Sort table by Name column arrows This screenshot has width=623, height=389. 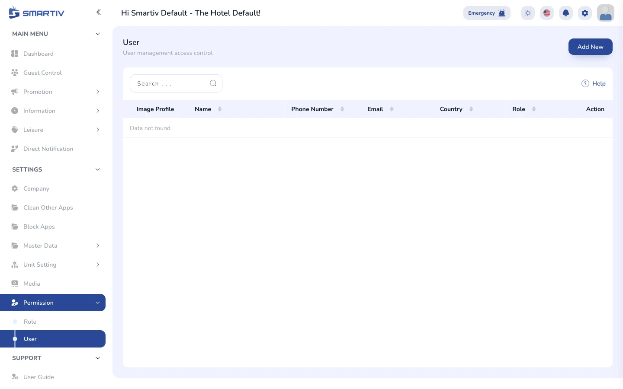[x=220, y=109]
